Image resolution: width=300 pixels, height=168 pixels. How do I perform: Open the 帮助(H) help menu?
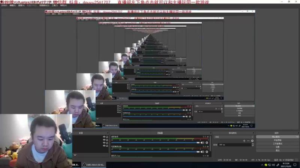coord(63,6)
